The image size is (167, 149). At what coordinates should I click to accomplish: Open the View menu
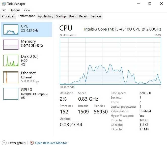[27, 10]
